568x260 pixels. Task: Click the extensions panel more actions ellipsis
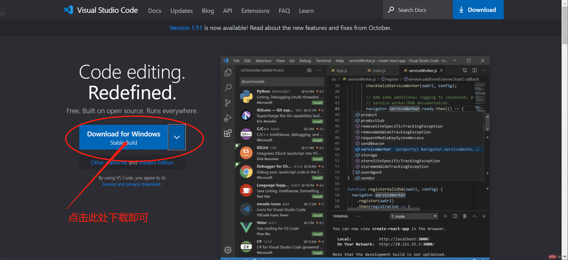319,70
